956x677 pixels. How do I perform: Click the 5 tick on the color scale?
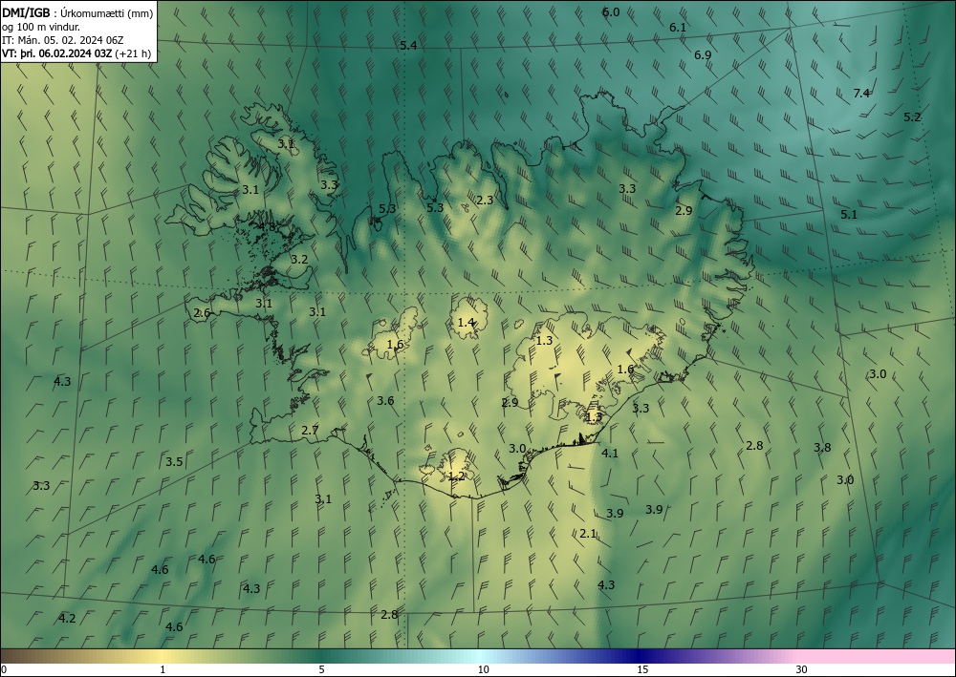coord(321,669)
